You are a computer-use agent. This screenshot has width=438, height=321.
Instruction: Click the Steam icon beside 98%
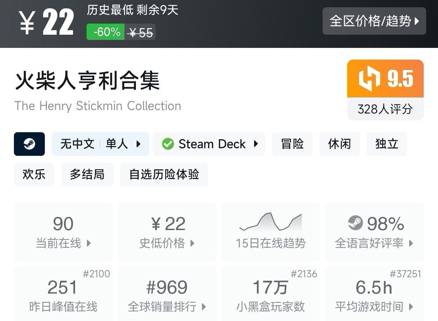(x=355, y=223)
